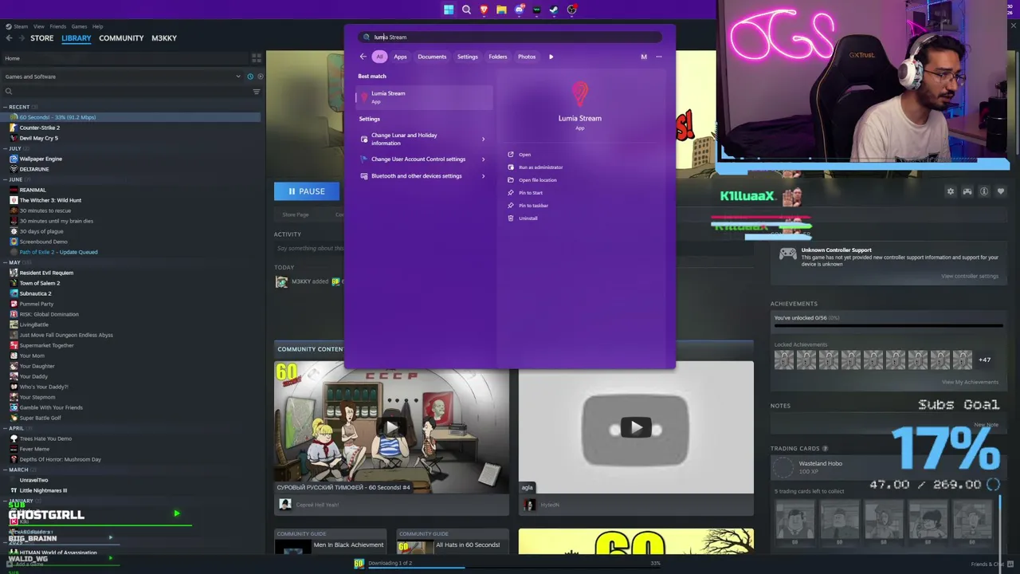This screenshot has height=574, width=1020.
Task: Select the Settings search filter
Action: (x=468, y=57)
